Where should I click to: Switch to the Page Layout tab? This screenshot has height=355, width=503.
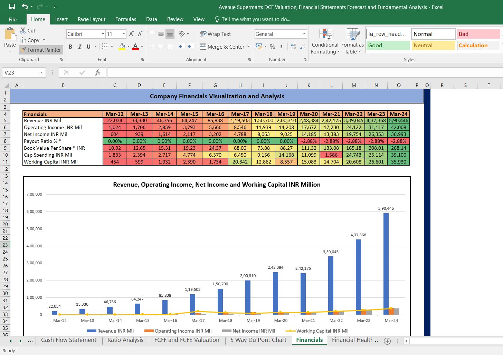click(92, 19)
